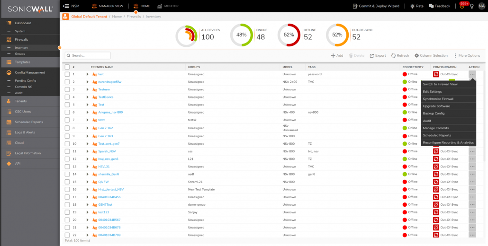This screenshot has height=246, width=488.
Task: Check the box for narendragen5fw
Action: point(67,82)
